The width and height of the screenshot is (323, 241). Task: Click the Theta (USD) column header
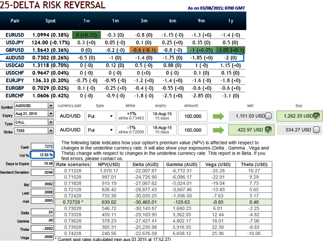pyautogui.click(x=254, y=164)
